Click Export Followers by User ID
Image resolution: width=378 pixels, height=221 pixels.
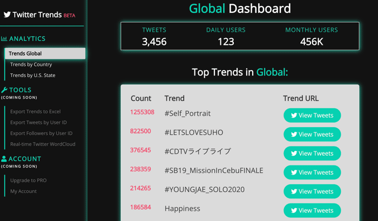41,133
